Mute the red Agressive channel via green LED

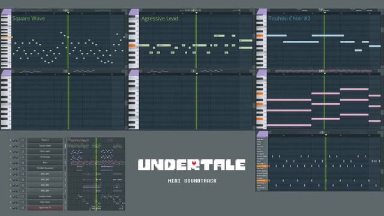[x=11, y=208]
